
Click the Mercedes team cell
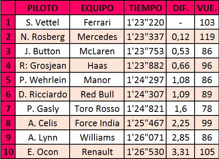coord(97,37)
